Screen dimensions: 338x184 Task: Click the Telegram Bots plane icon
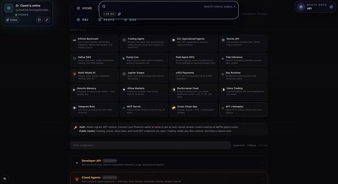(75, 107)
